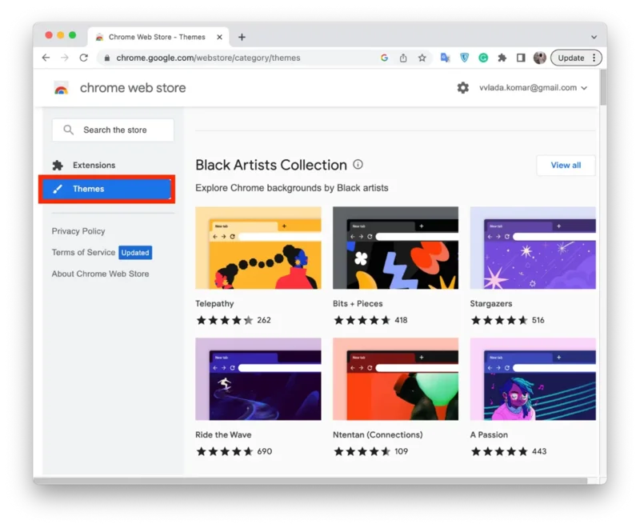Screen dimensions: 640x528
Task: Click the Telepathy theme name
Action: click(x=214, y=303)
